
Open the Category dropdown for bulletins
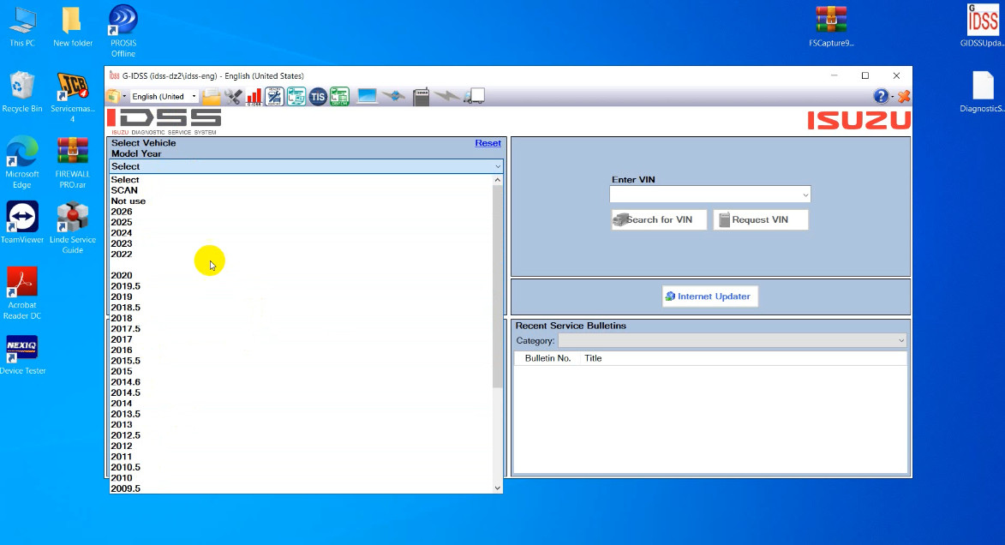click(732, 340)
